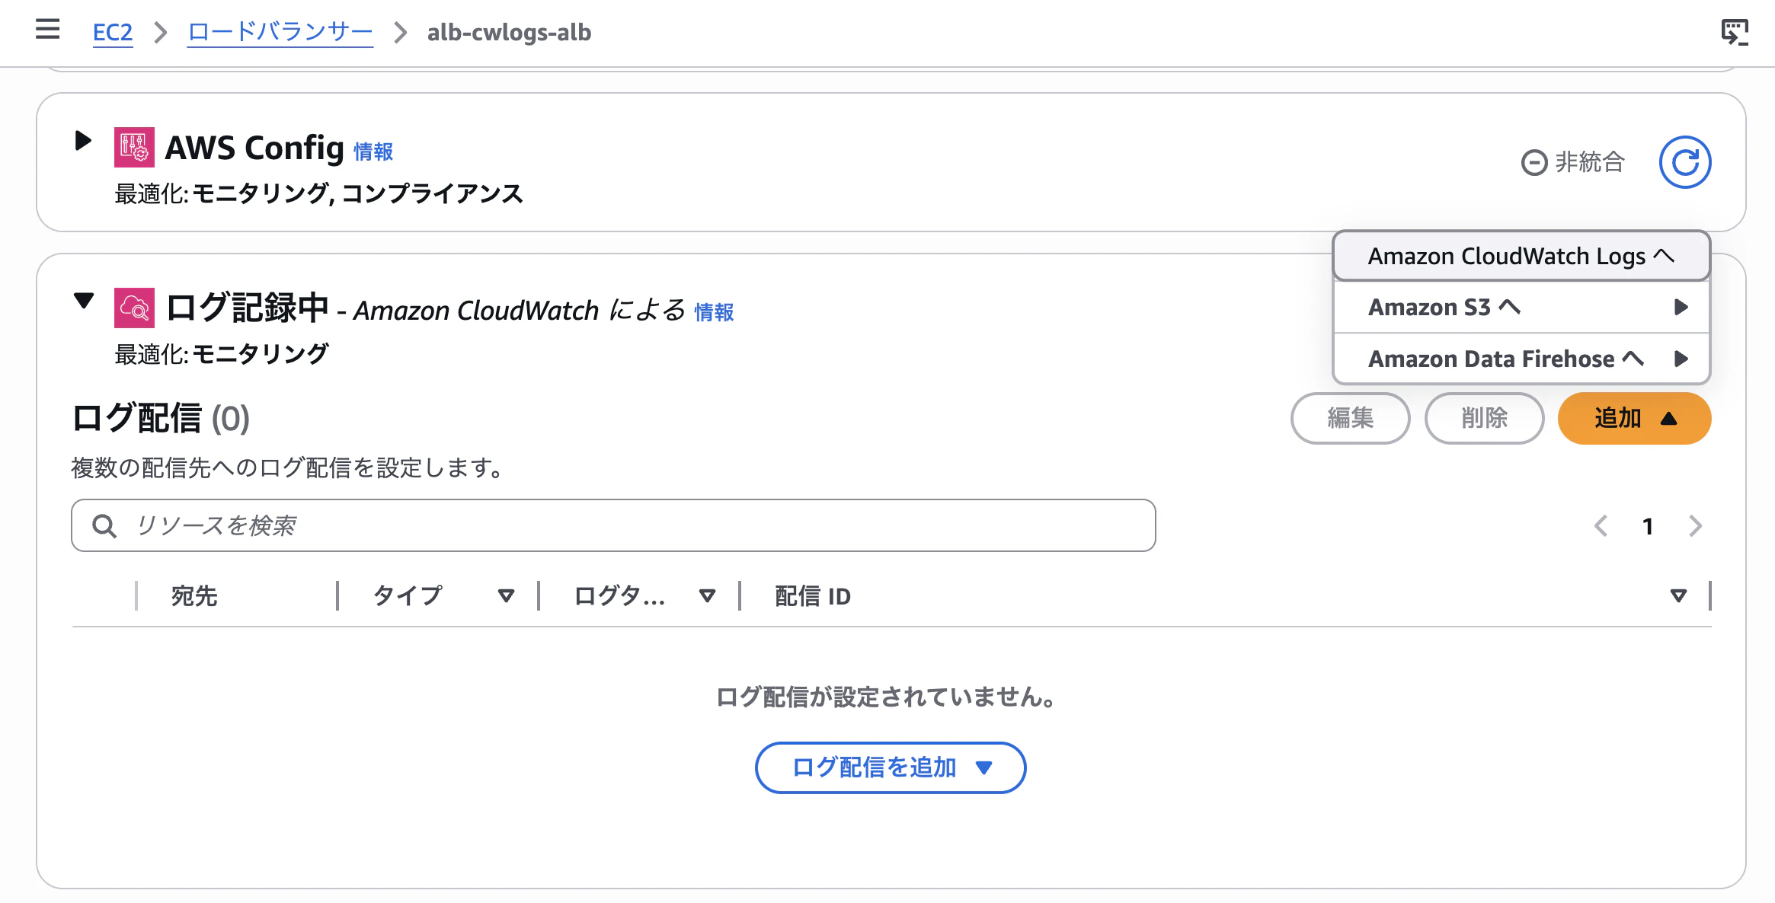This screenshot has width=1775, height=903.
Task: Select Amazon S3 menu item
Action: point(1521,308)
